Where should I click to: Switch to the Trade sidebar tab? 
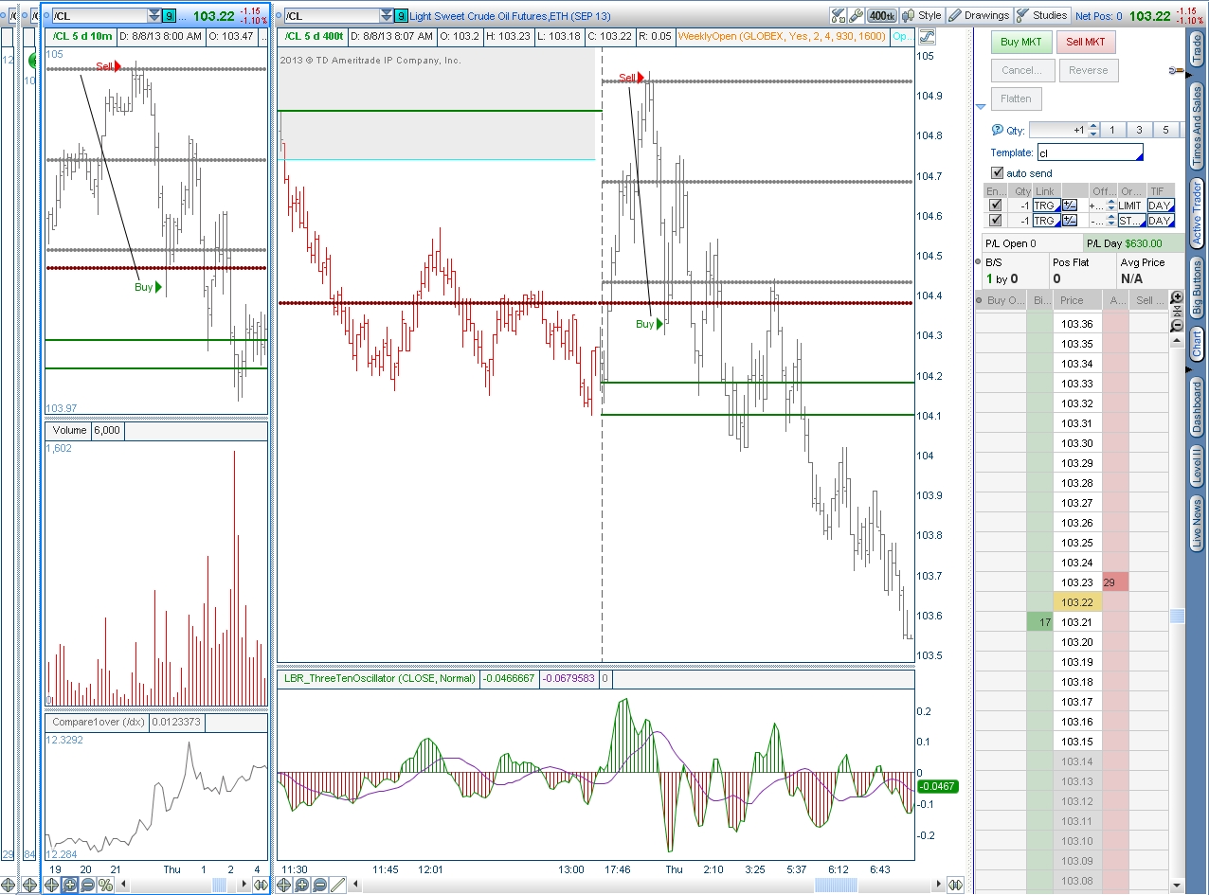click(x=1197, y=49)
